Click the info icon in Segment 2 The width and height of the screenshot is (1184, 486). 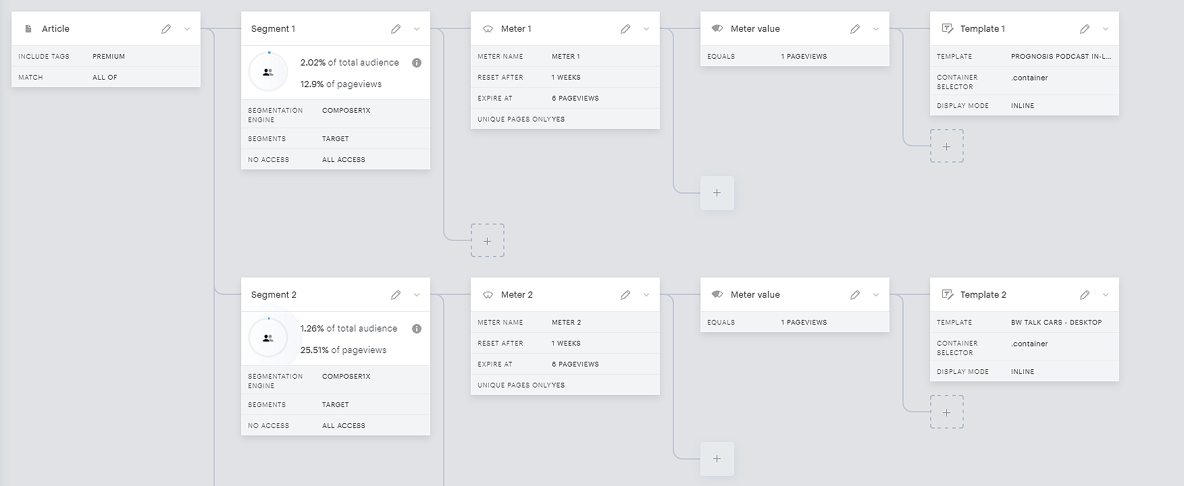click(417, 329)
